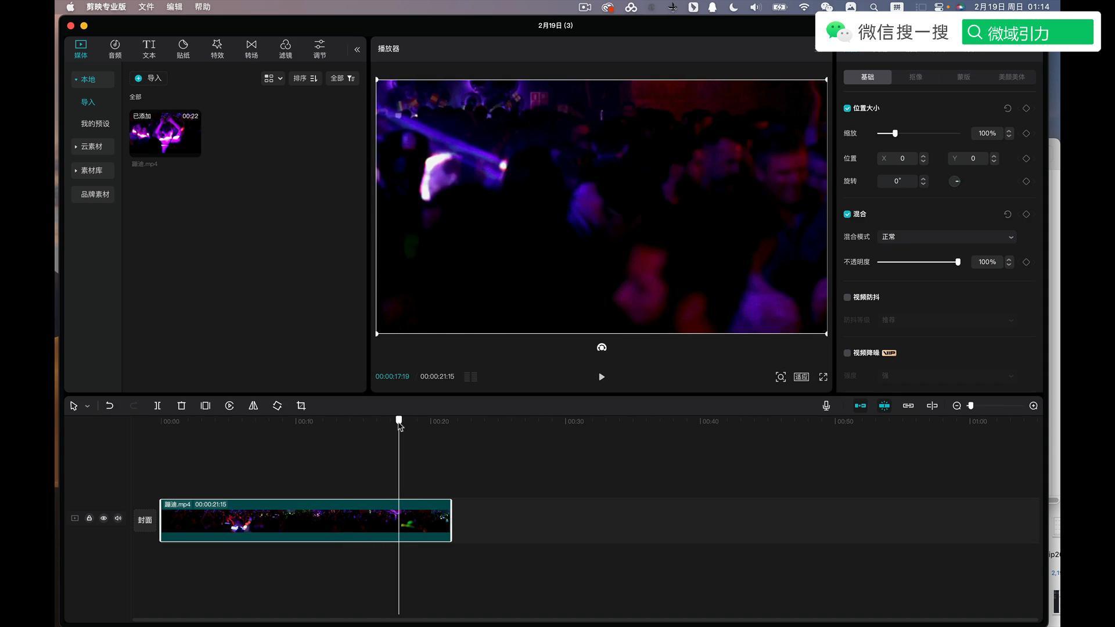Open the 调节 adjustment tab
The width and height of the screenshot is (1115, 627).
tap(319, 49)
